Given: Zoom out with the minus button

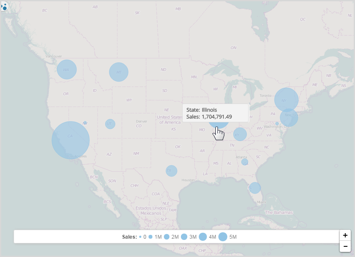Looking at the screenshot, I should tap(345, 246).
